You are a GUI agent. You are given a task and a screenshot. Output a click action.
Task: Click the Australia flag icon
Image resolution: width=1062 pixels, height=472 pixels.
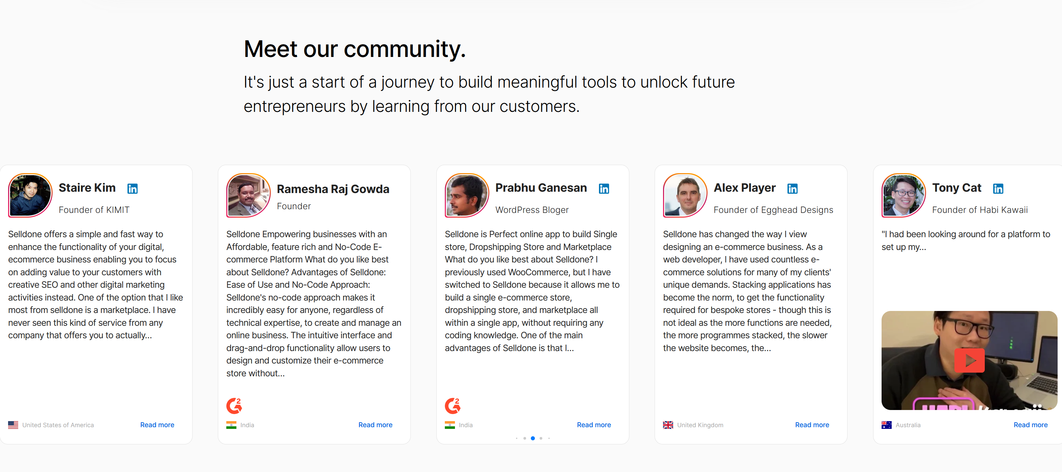pyautogui.click(x=886, y=425)
